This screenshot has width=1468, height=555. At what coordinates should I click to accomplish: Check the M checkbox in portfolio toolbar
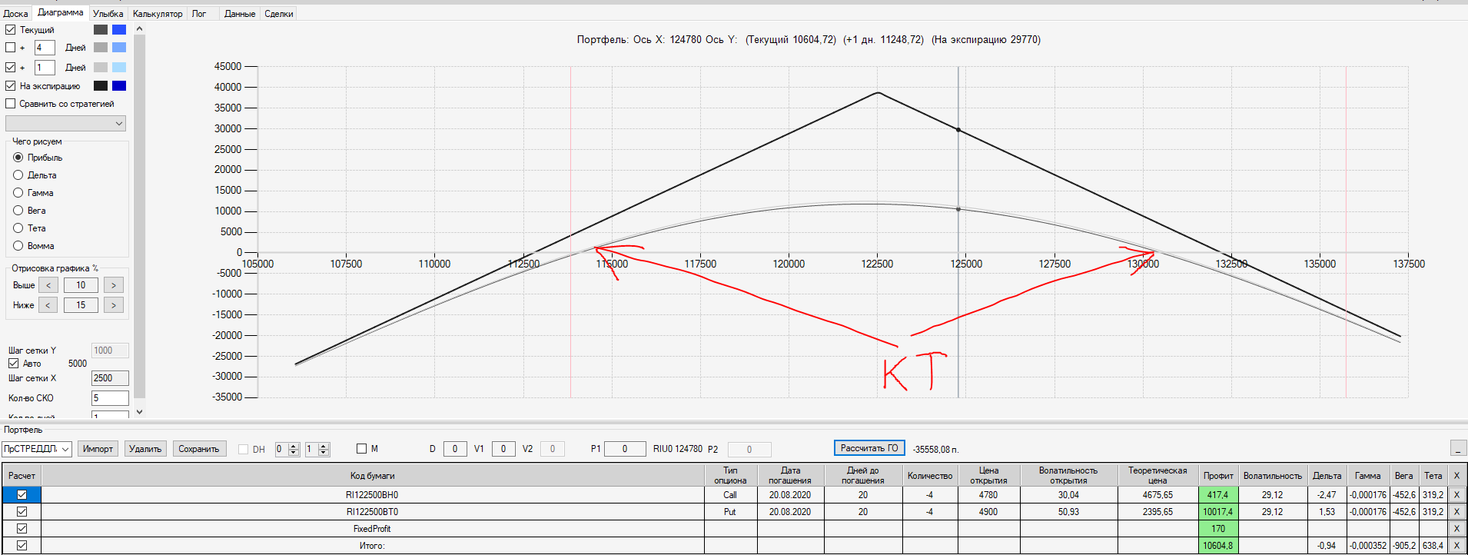click(x=362, y=449)
